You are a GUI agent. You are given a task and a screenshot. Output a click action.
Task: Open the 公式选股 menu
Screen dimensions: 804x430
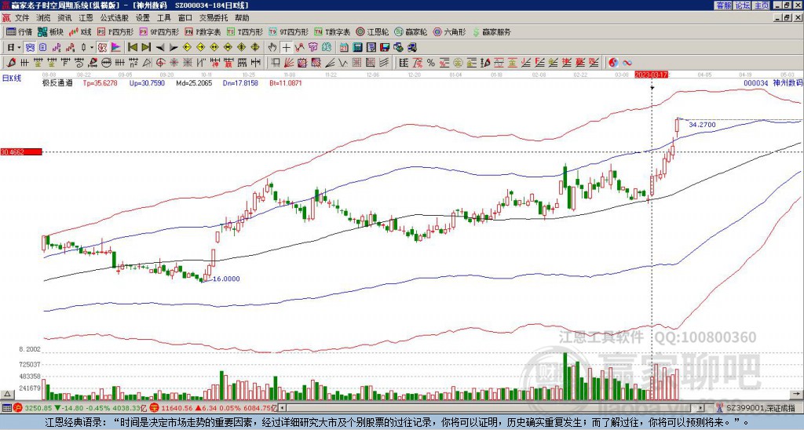tap(115, 18)
